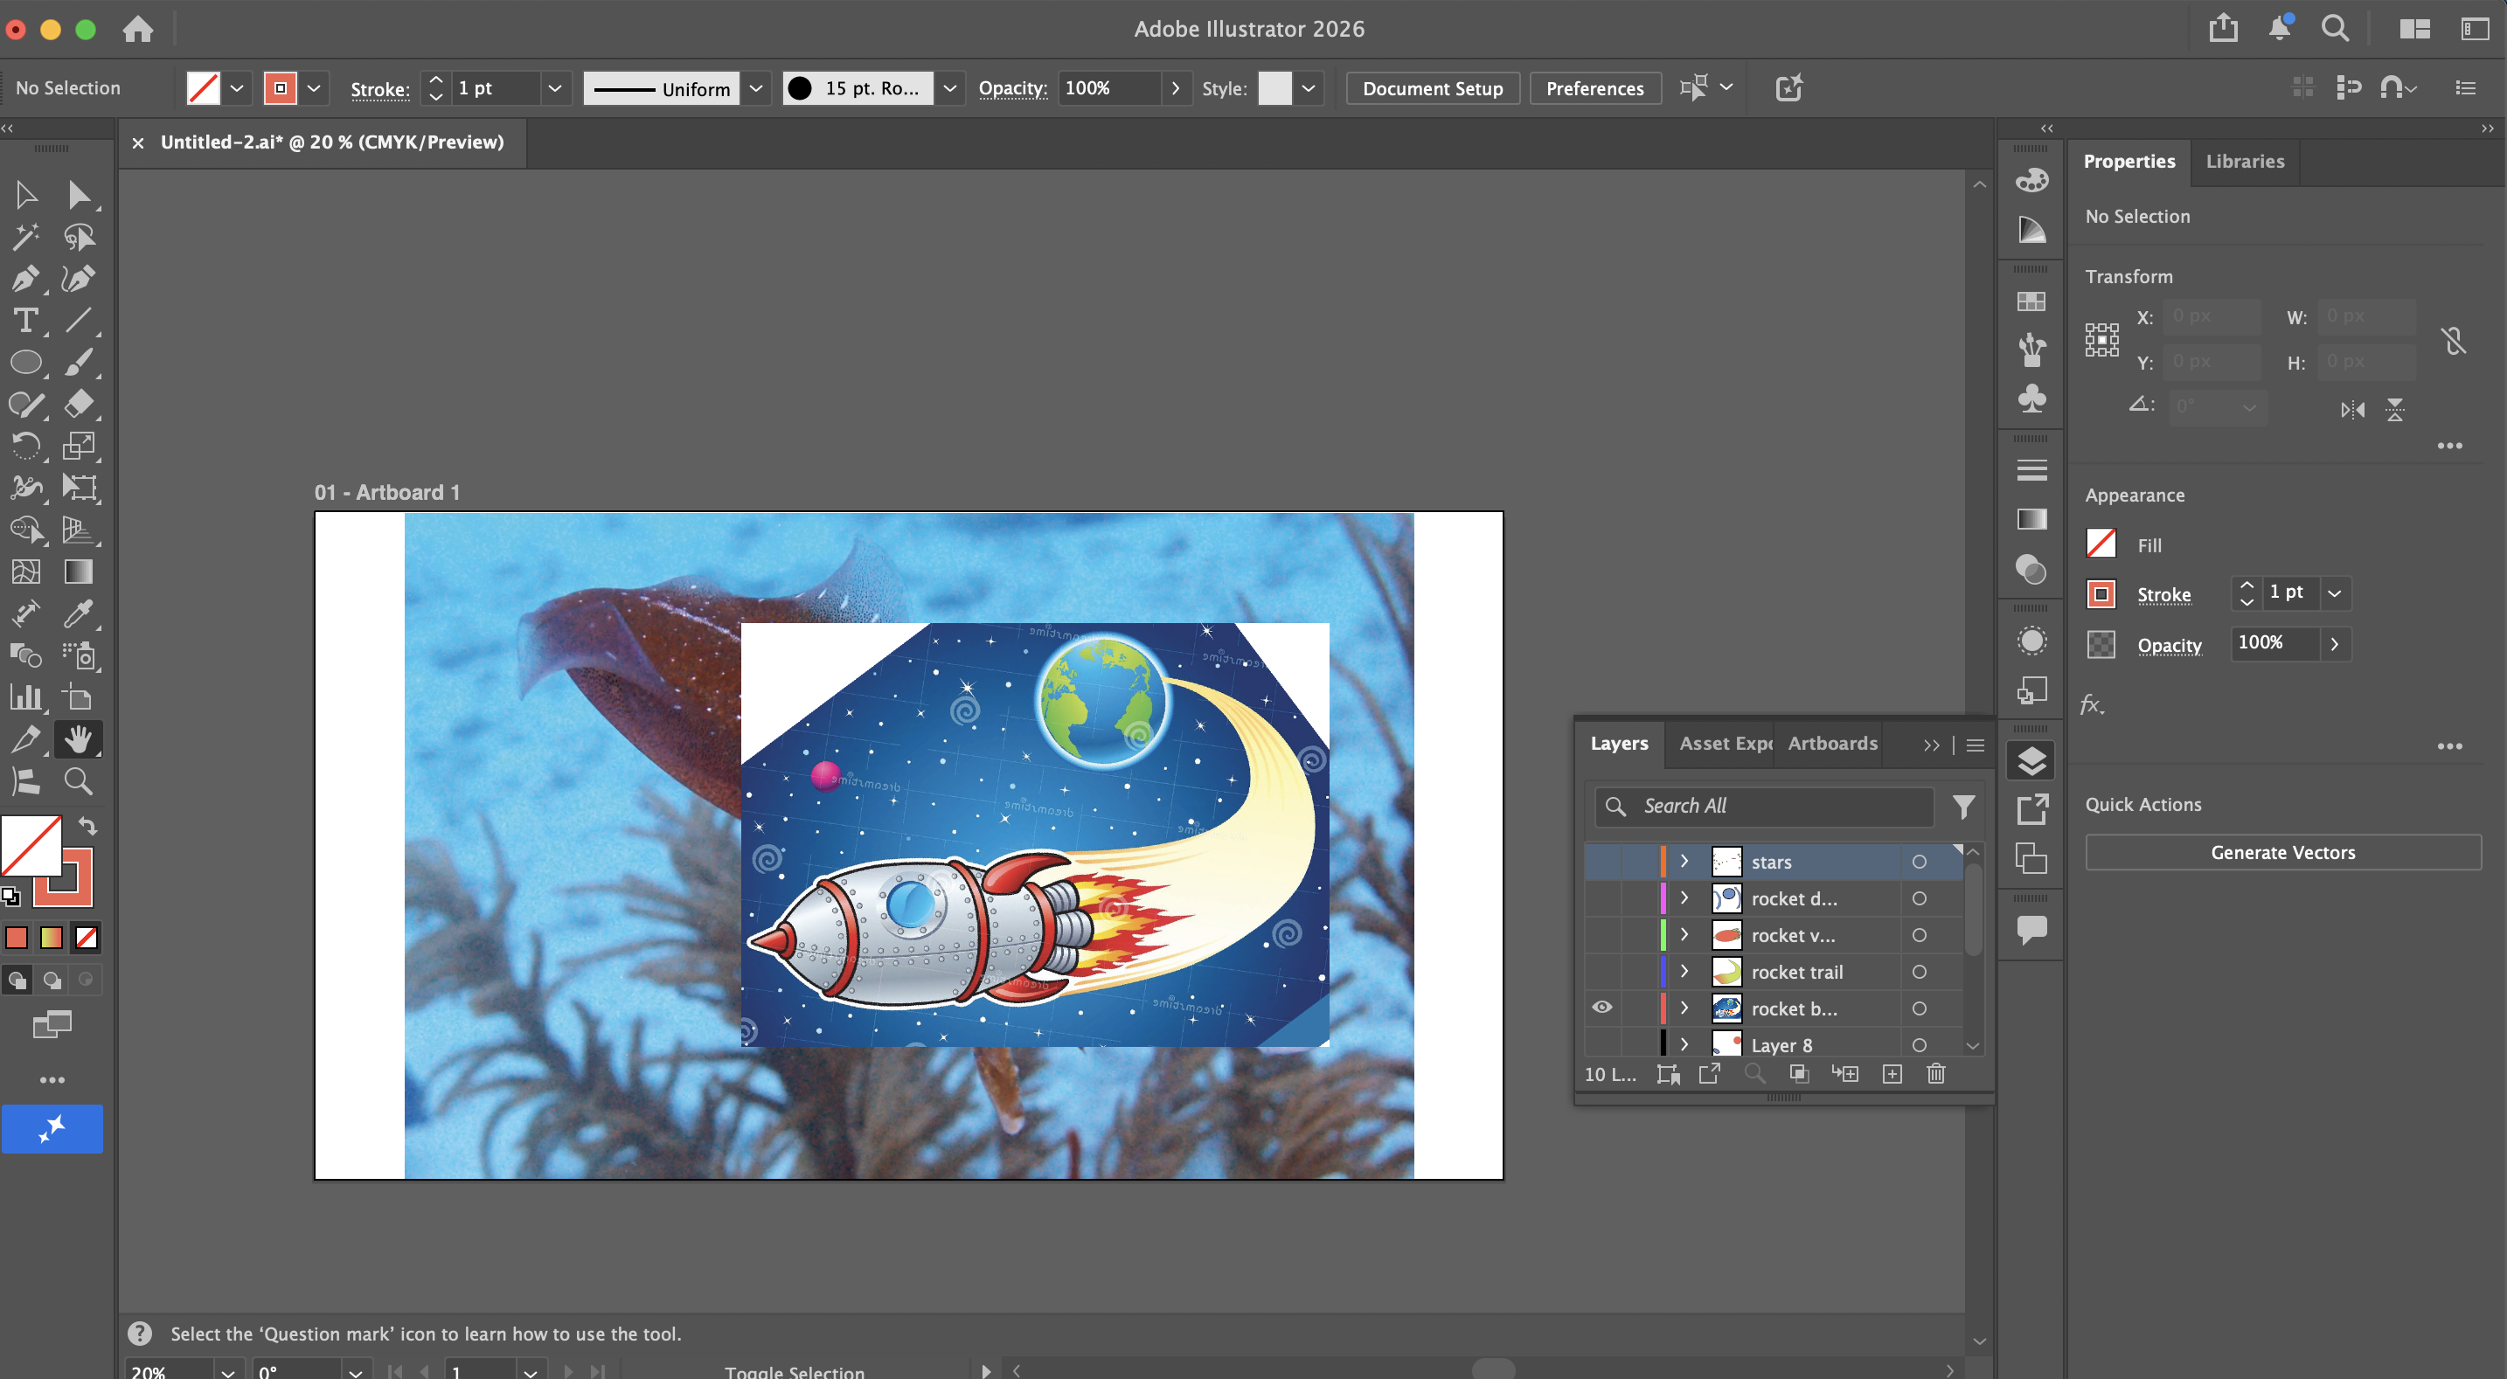The image size is (2507, 1379).
Task: Click delete layer trash icon
Action: [x=1935, y=1073]
